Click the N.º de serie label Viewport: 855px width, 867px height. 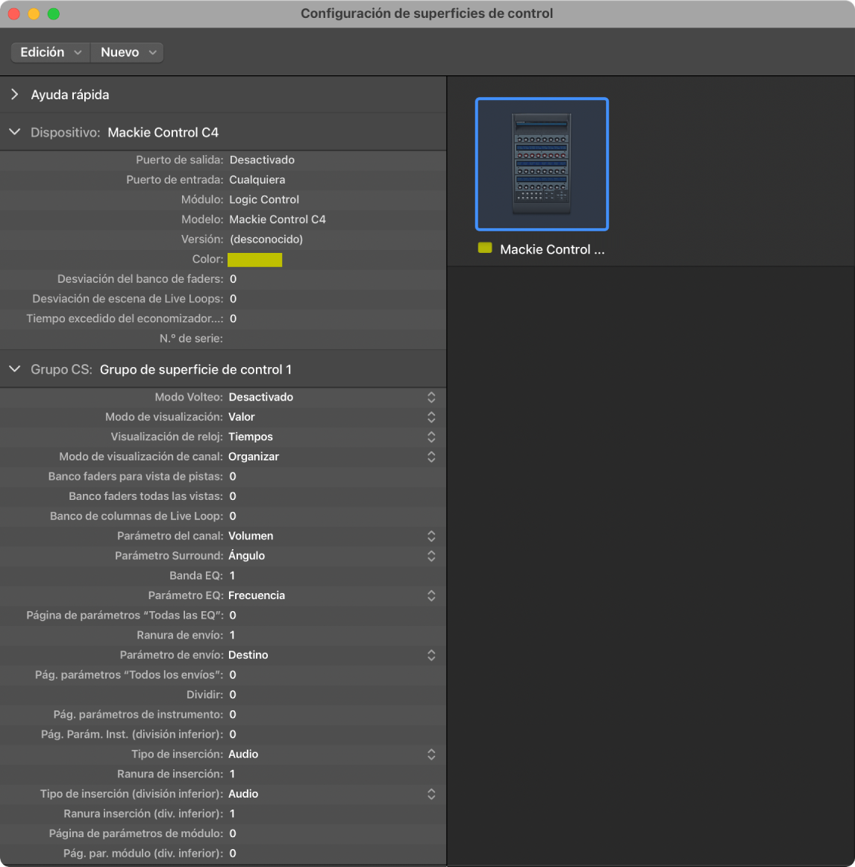pyautogui.click(x=191, y=339)
